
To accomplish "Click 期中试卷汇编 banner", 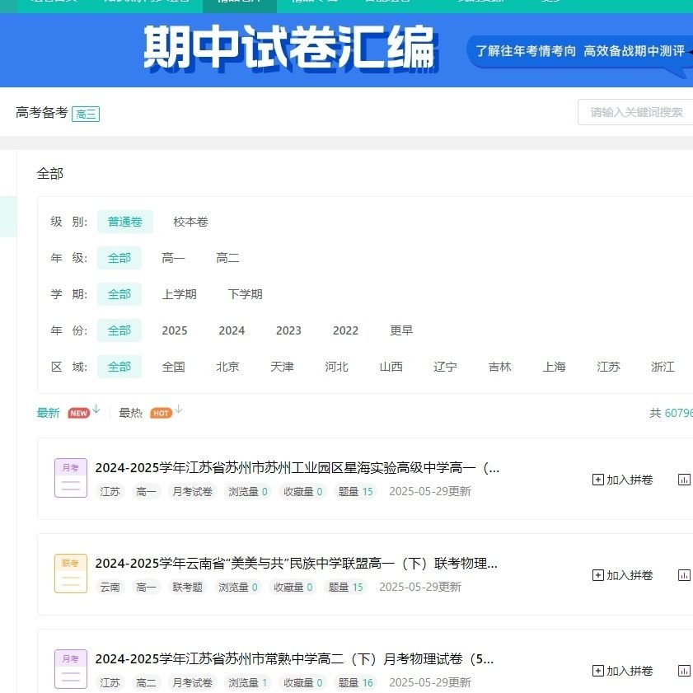I will (x=346, y=50).
